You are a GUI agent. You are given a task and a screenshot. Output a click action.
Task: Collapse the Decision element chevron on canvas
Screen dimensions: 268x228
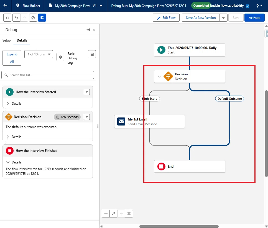tap(159, 76)
